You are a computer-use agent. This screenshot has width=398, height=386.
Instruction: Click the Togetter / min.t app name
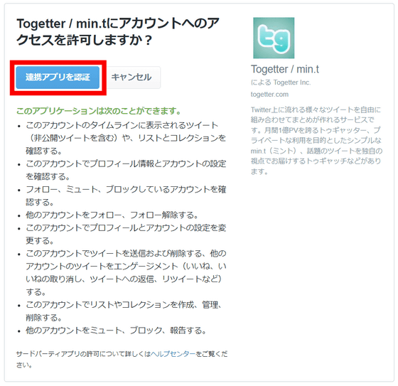click(285, 69)
